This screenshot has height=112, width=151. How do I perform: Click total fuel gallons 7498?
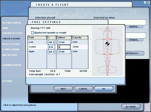coord(67,71)
